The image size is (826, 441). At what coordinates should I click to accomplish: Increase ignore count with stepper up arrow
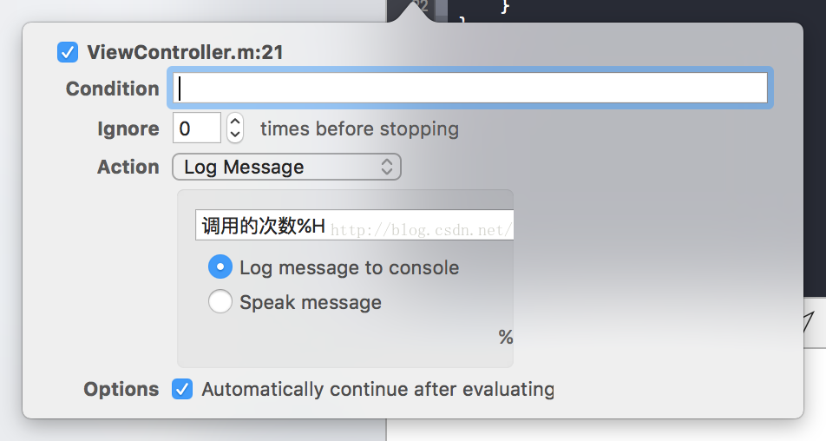(235, 122)
